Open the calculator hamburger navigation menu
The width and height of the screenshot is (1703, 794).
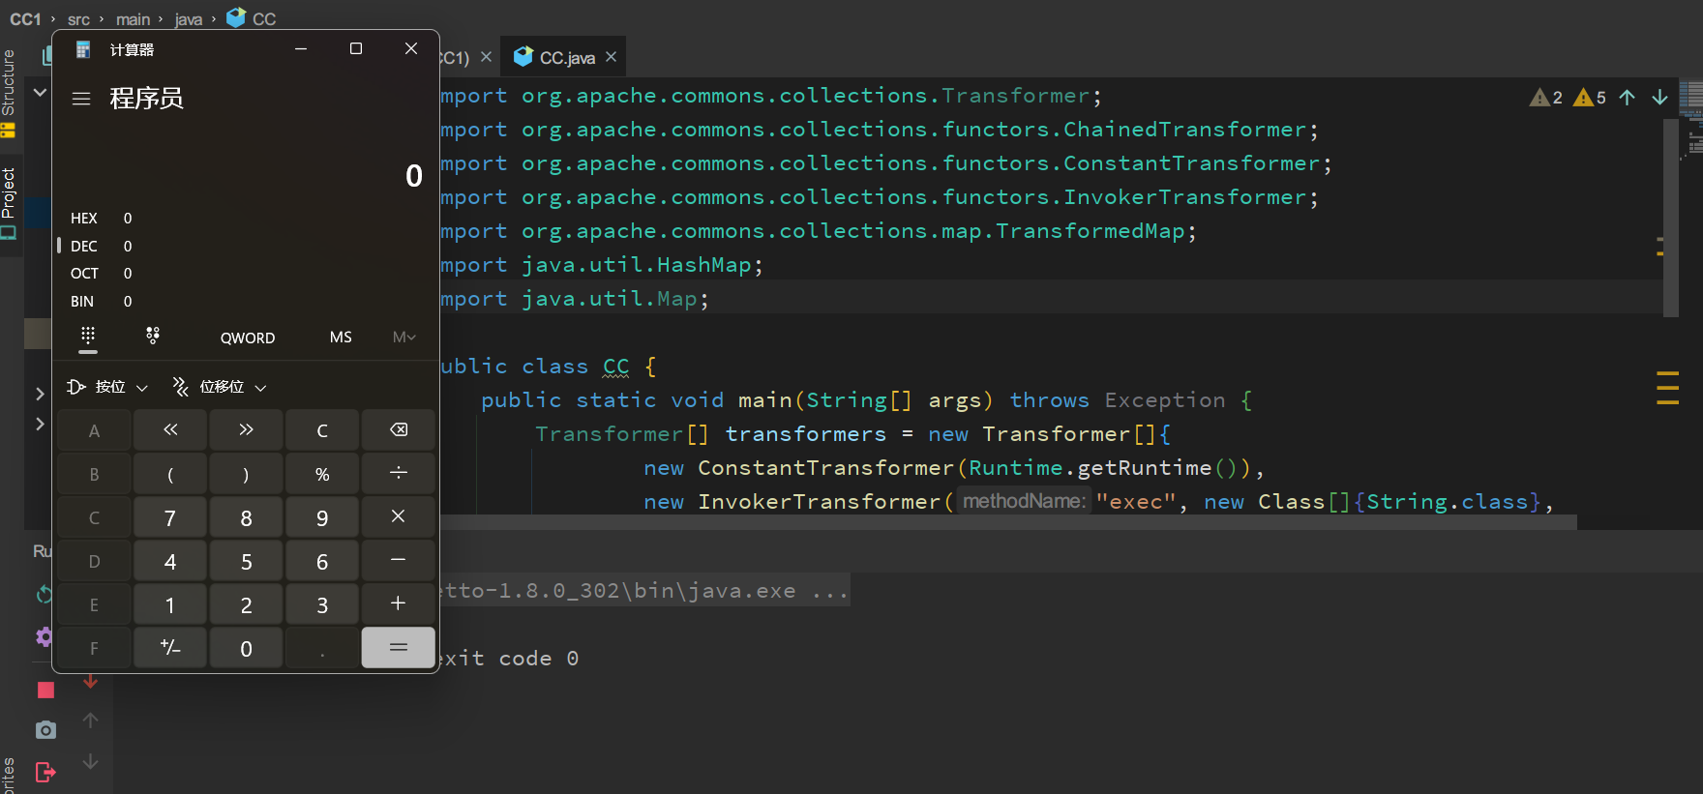click(x=81, y=99)
